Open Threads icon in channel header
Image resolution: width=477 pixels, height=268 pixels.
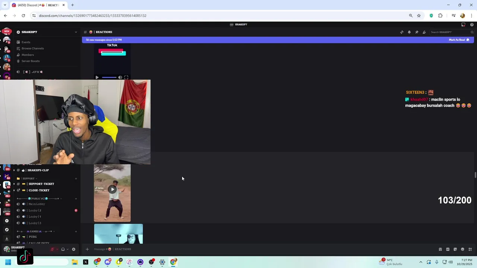[x=402, y=32]
